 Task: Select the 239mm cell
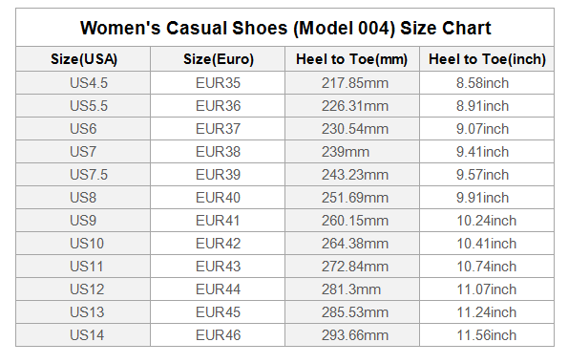[352, 152]
